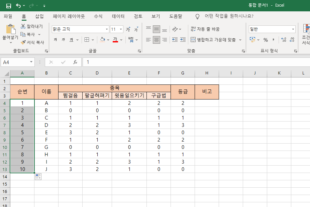The width and height of the screenshot is (310, 207).
Task: Toggle italic formatting
Action: click(x=64, y=39)
